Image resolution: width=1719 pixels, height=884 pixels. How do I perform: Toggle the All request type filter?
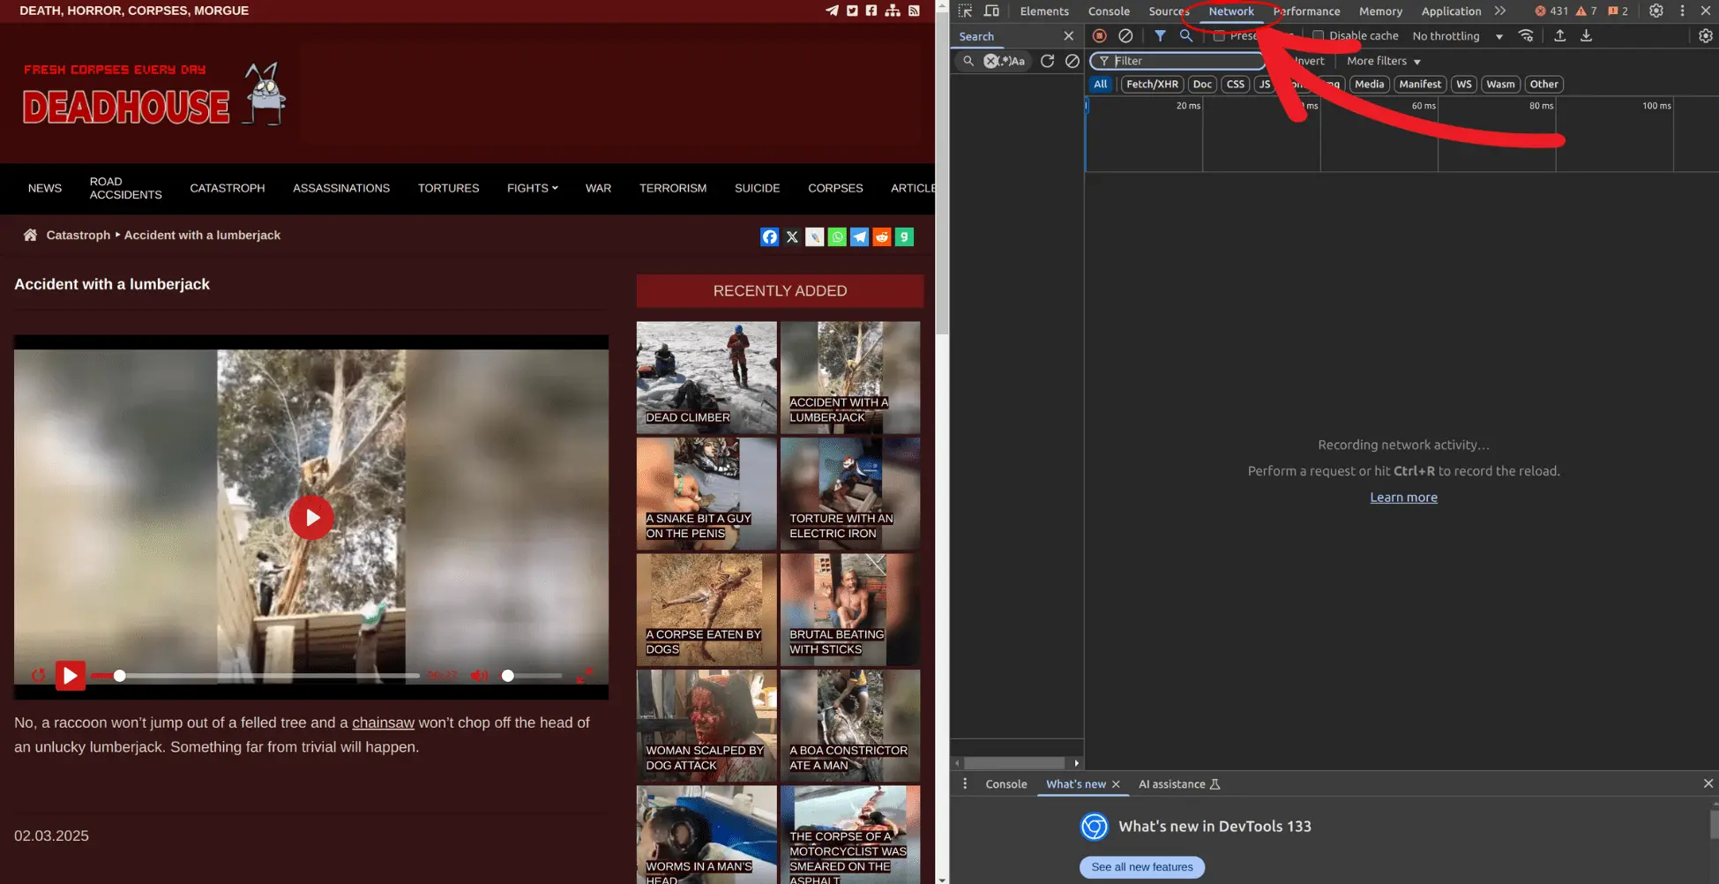(x=1100, y=84)
